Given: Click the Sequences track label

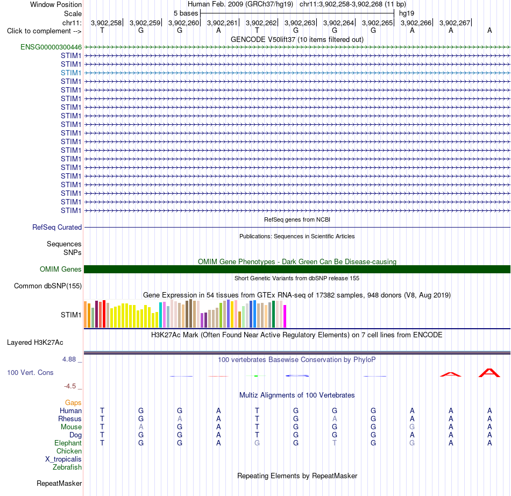Looking at the screenshot, I should tap(64, 244).
